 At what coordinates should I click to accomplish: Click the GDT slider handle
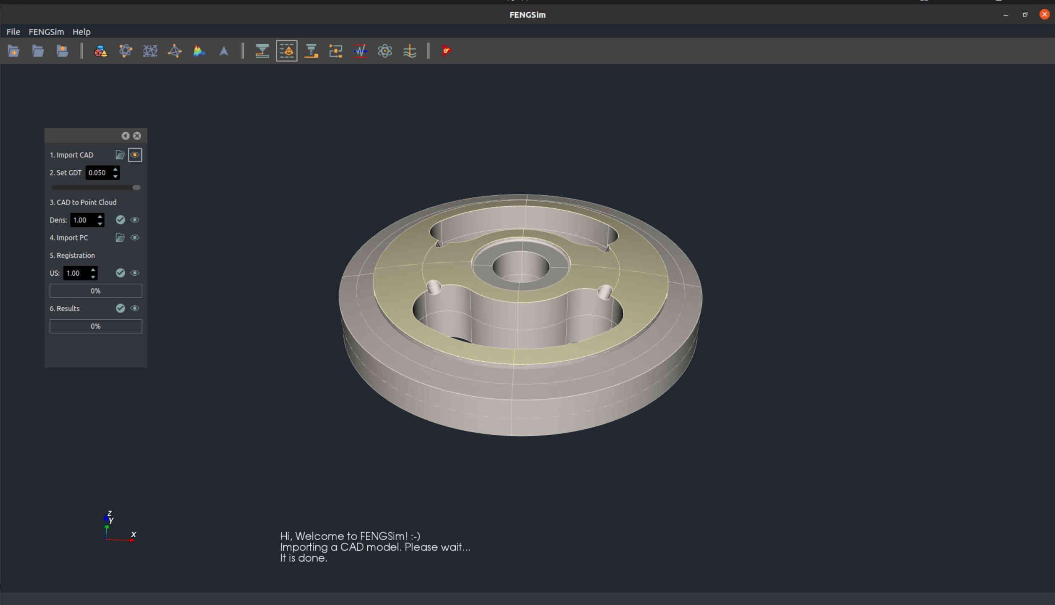pyautogui.click(x=136, y=188)
